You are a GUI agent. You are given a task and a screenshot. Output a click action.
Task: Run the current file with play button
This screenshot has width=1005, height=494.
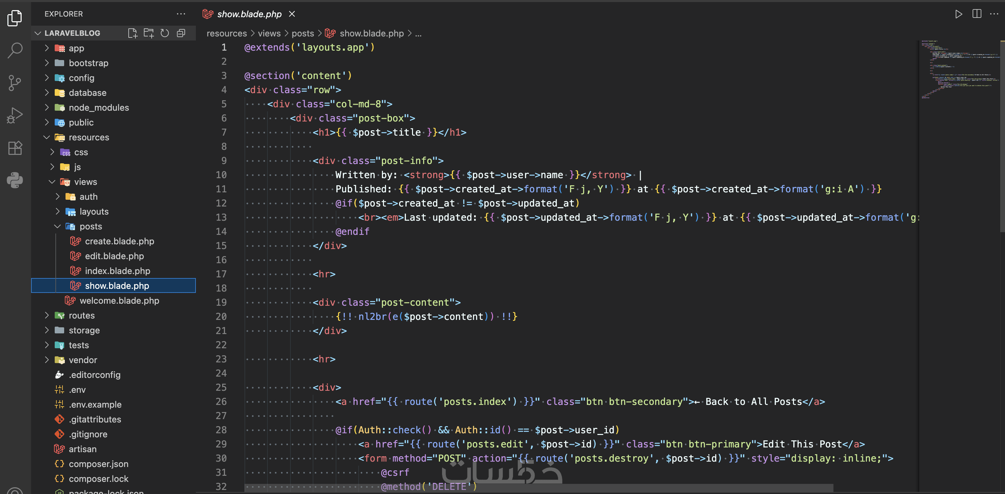coord(958,14)
